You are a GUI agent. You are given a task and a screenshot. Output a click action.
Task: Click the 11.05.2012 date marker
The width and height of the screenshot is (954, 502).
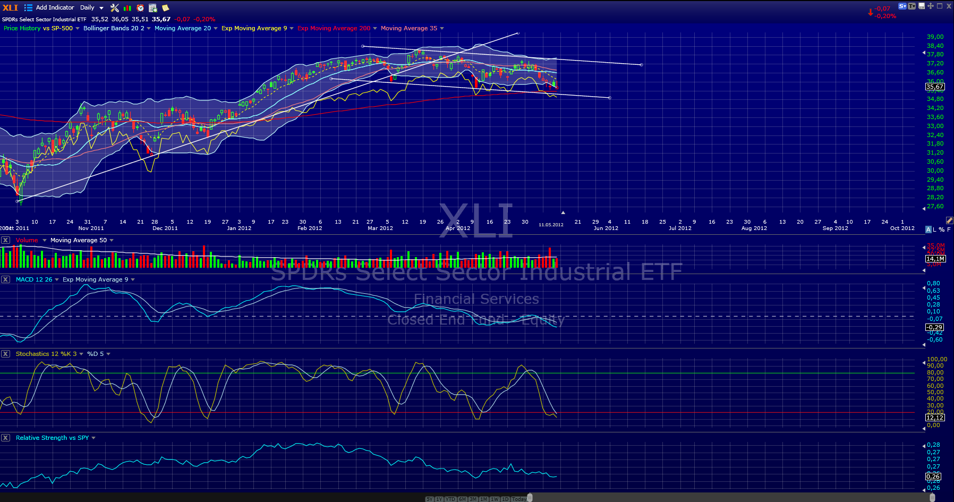(x=551, y=225)
